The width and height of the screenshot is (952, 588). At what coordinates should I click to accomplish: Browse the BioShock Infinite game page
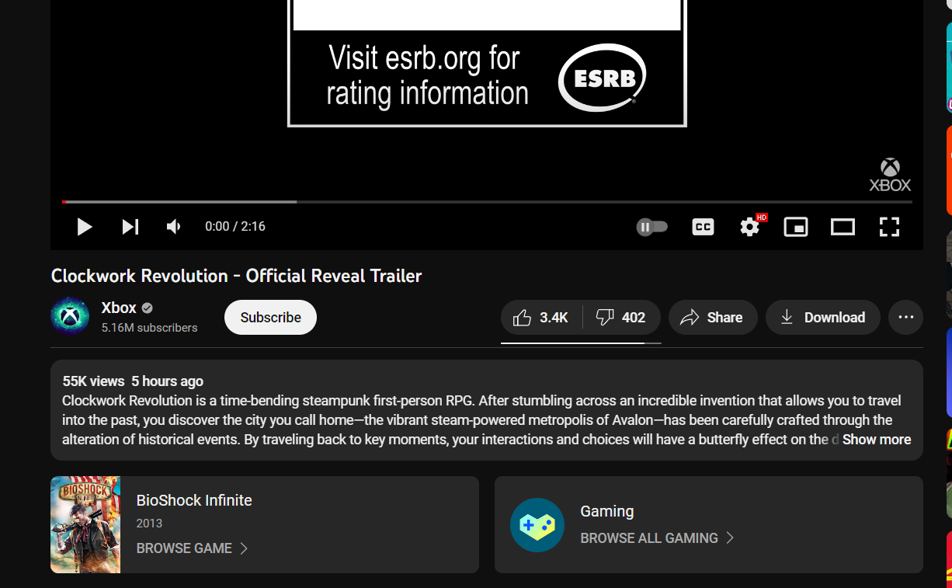(x=192, y=548)
